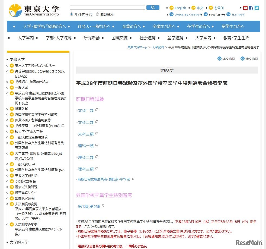
Task: Select the 教員検索 radio button
Action: coord(97,14)
